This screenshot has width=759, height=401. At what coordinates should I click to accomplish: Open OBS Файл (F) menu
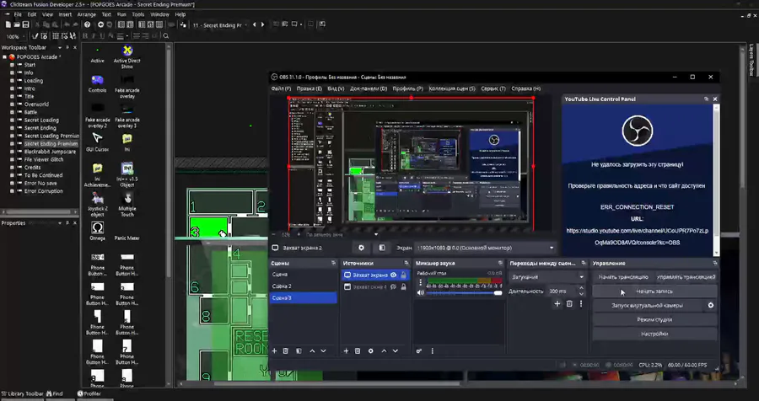[281, 89]
